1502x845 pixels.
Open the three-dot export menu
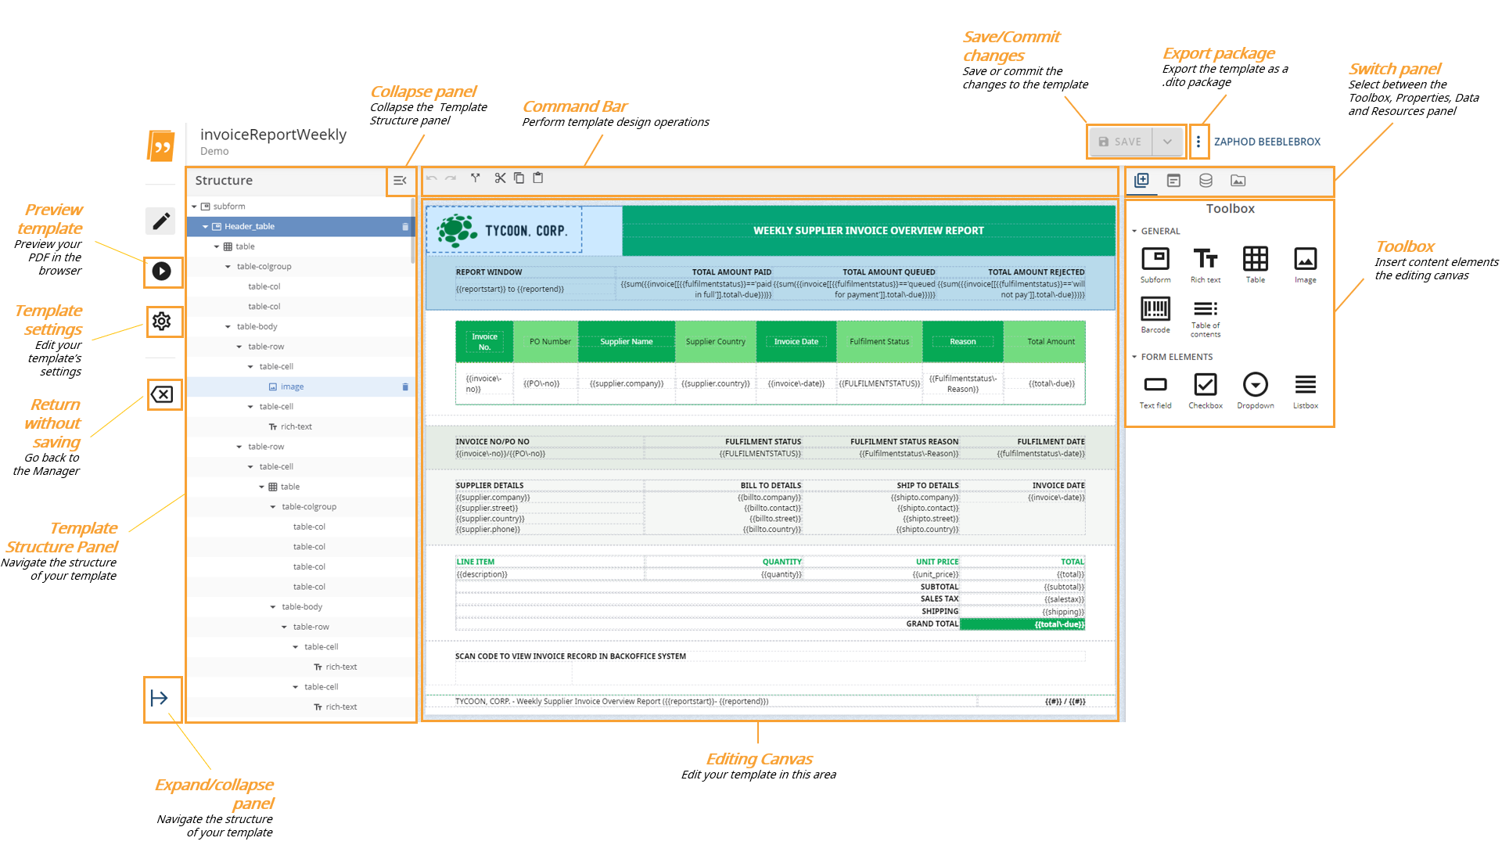point(1198,142)
